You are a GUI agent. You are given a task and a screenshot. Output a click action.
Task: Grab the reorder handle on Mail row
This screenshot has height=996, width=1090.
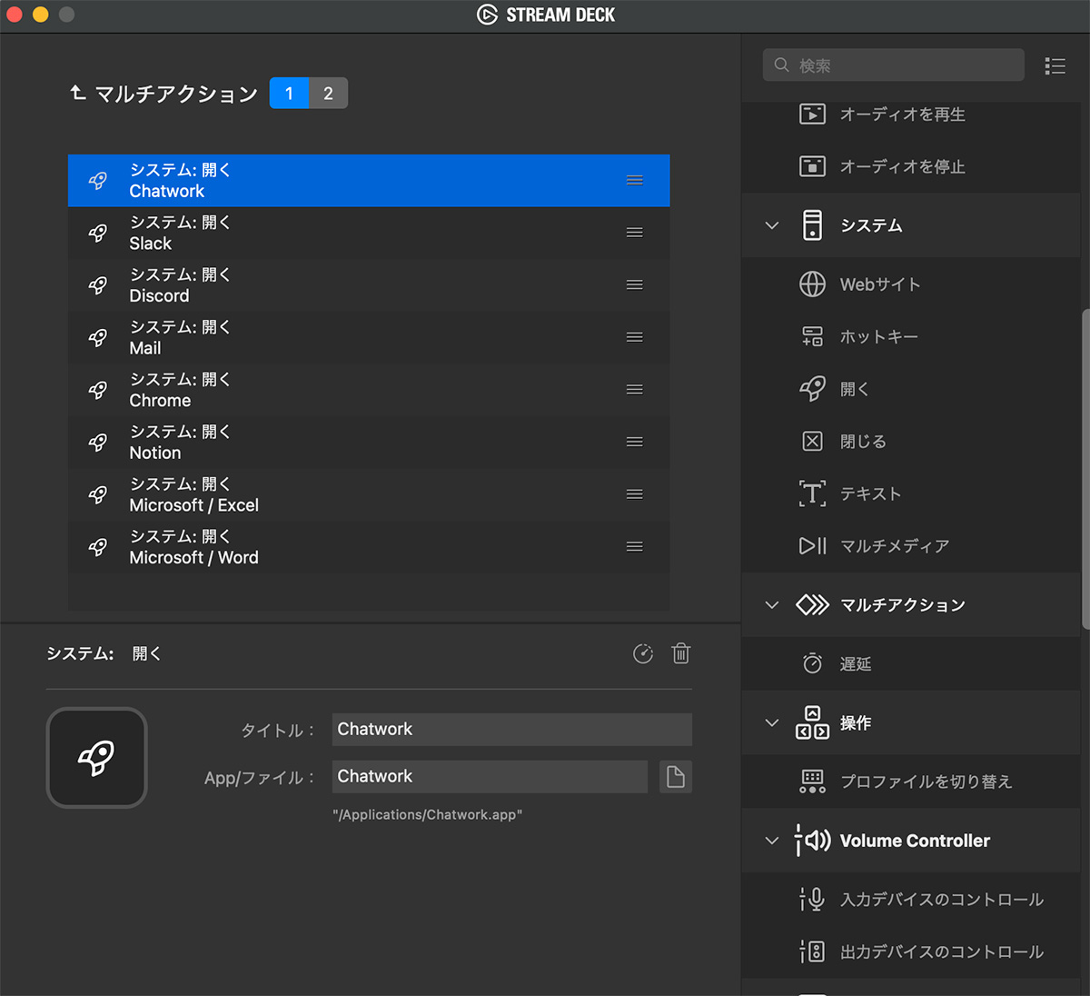(635, 337)
